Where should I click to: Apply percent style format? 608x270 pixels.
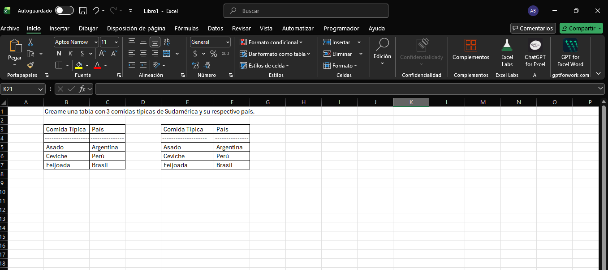coord(214,54)
